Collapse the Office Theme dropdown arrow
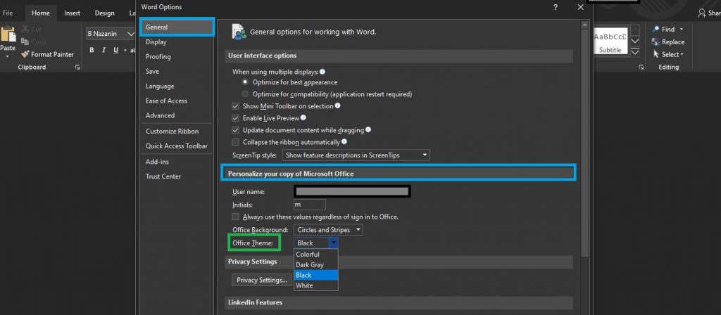Image resolution: width=721 pixels, height=315 pixels. click(333, 243)
